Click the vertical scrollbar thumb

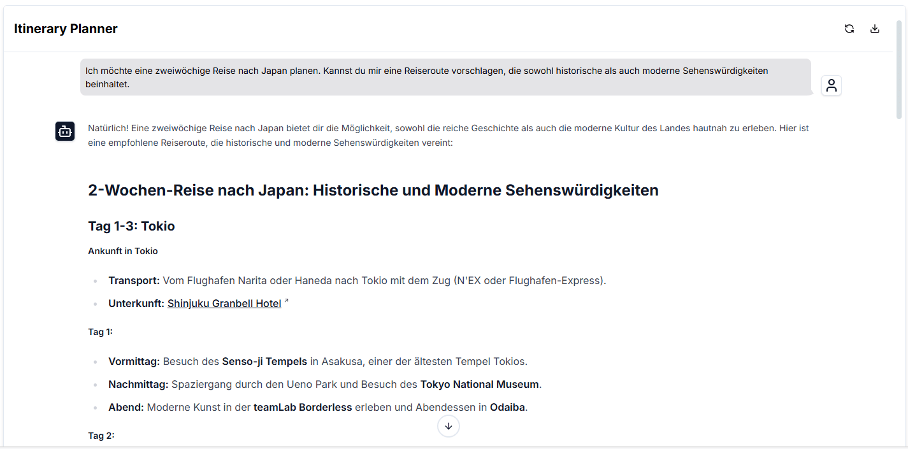coord(899,70)
